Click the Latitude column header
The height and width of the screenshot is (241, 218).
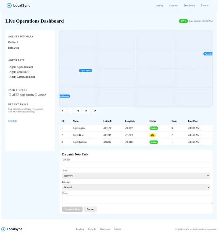[x=108, y=121]
